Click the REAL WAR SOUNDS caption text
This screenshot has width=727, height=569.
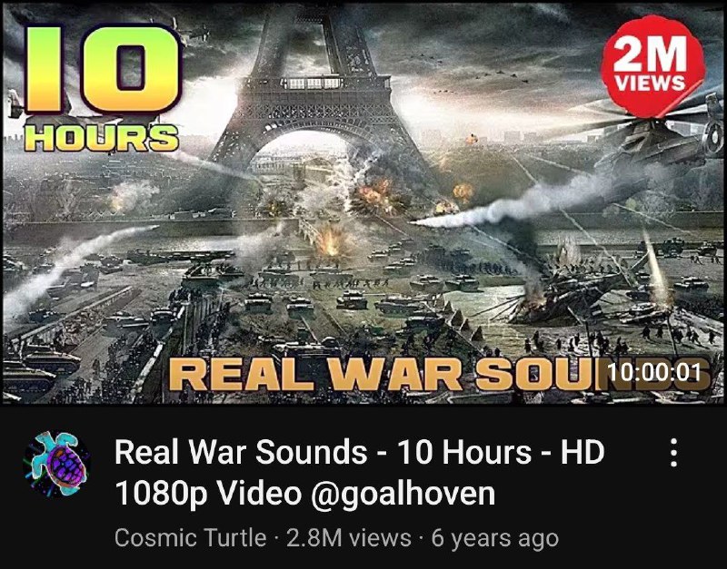point(440,375)
